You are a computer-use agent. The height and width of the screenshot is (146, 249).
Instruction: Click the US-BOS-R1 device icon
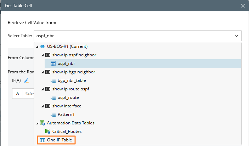click(x=43, y=46)
